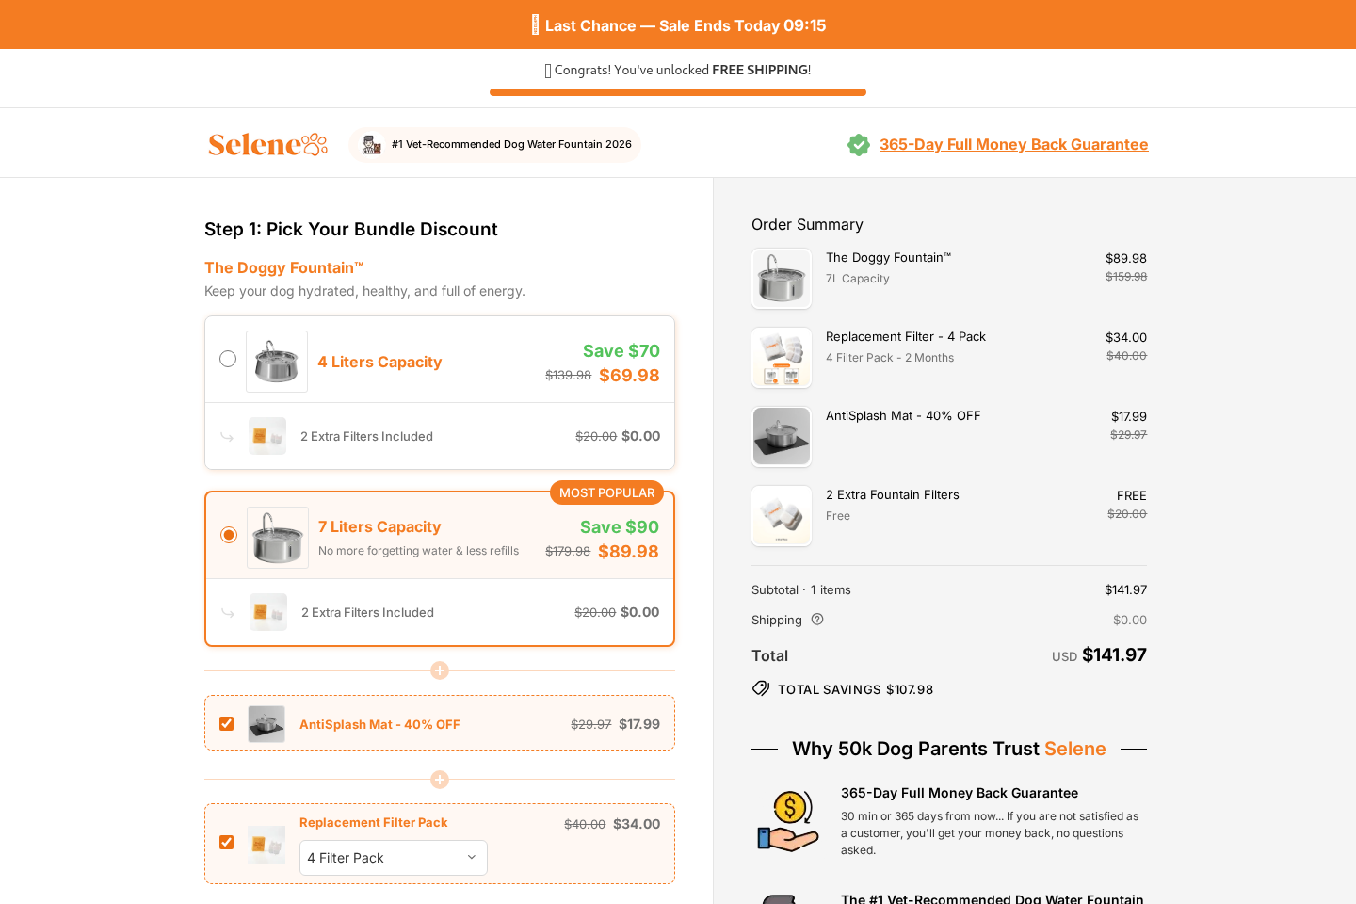Open the 365-Day Full Money Back Guarantee link
This screenshot has width=1356, height=904.
[x=1013, y=144]
